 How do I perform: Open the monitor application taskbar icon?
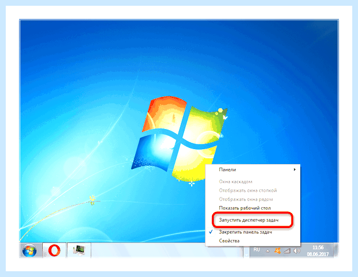pos(79,250)
